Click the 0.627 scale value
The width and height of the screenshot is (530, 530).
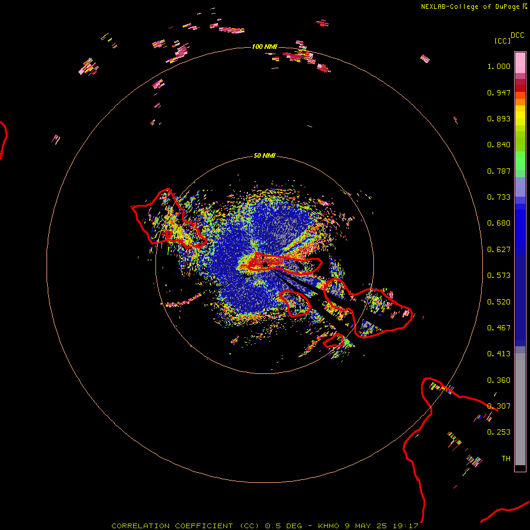(x=499, y=250)
